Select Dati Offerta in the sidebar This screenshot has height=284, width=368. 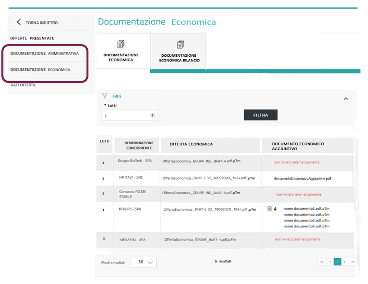[x=23, y=85]
